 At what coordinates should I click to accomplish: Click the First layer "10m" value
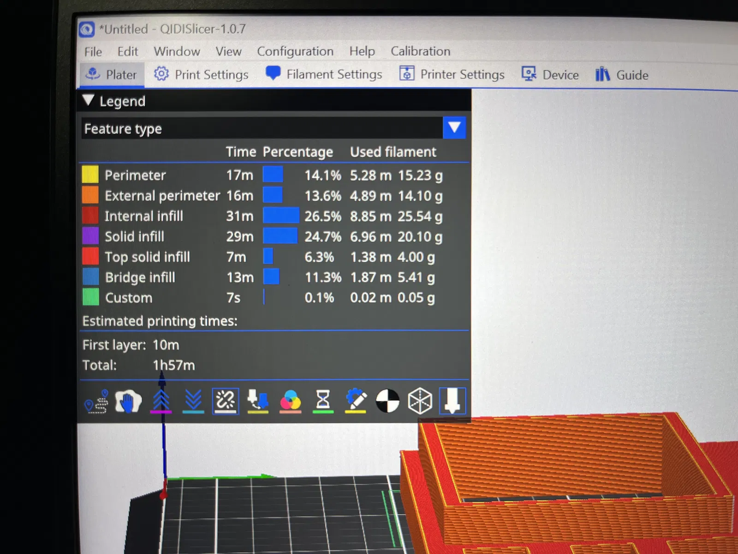(166, 345)
